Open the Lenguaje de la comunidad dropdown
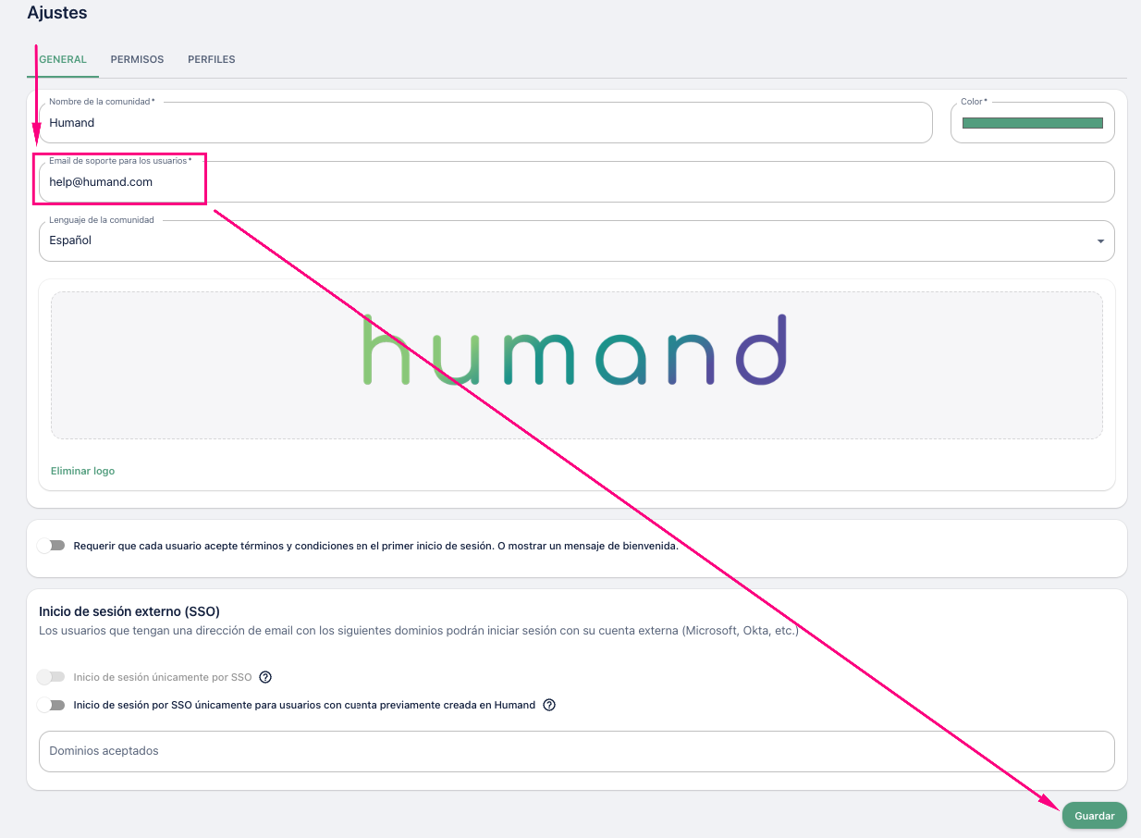 click(x=577, y=240)
